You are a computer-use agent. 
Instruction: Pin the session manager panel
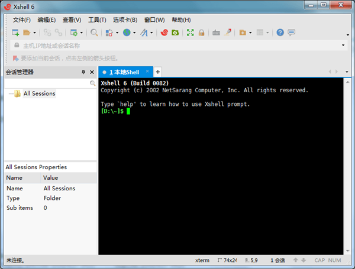pyautogui.click(x=83, y=72)
